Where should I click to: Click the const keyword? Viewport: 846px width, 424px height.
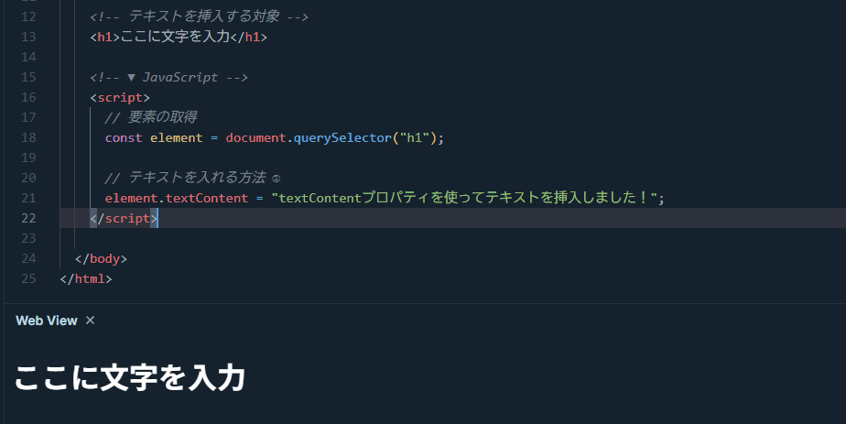pos(124,137)
